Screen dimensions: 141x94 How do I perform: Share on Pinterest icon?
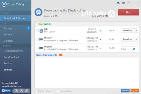pyautogui.click(x=27, y=91)
